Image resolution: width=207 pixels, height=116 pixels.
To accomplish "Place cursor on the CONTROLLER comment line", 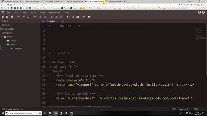I will 65,26.
